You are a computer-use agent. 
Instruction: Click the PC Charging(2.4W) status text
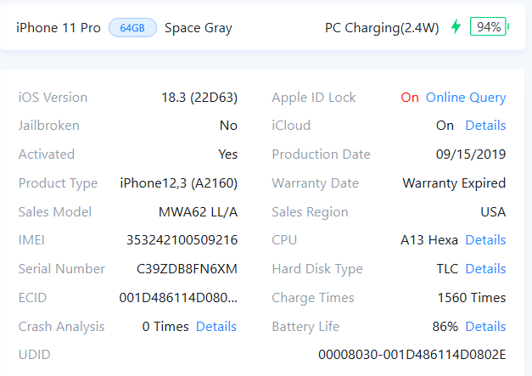coord(382,28)
